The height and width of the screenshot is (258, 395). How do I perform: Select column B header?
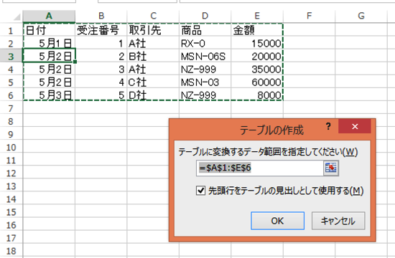click(x=101, y=16)
